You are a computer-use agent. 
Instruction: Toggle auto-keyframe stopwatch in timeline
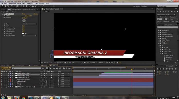pos(66,68)
